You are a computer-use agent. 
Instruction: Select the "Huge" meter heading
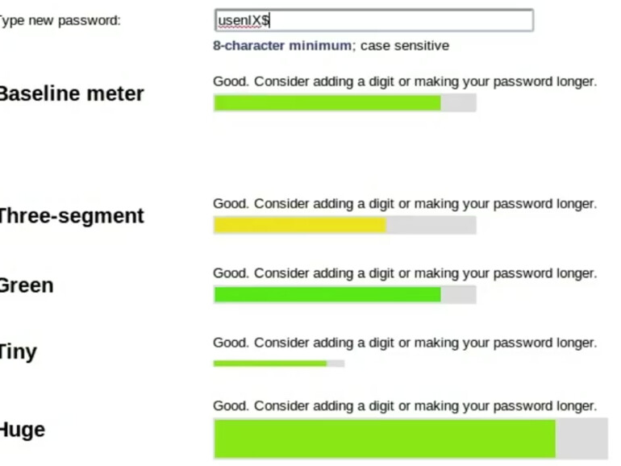[22, 430]
